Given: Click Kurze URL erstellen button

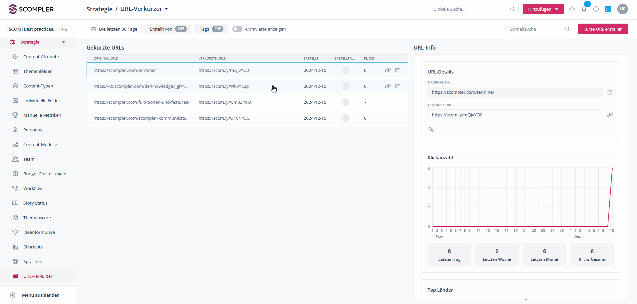Looking at the screenshot, I should pyautogui.click(x=603, y=29).
